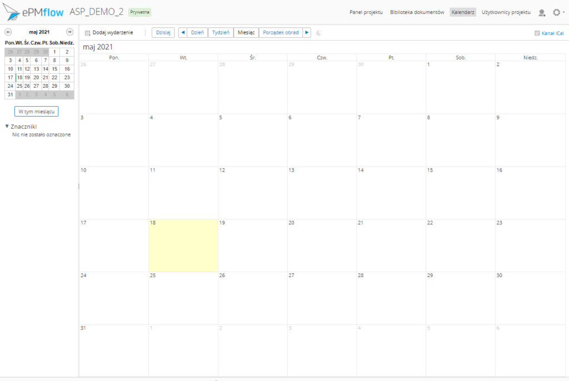Viewport: 569px width, 381px height.
Task: Click the invite user icon in header
Action: (x=542, y=12)
